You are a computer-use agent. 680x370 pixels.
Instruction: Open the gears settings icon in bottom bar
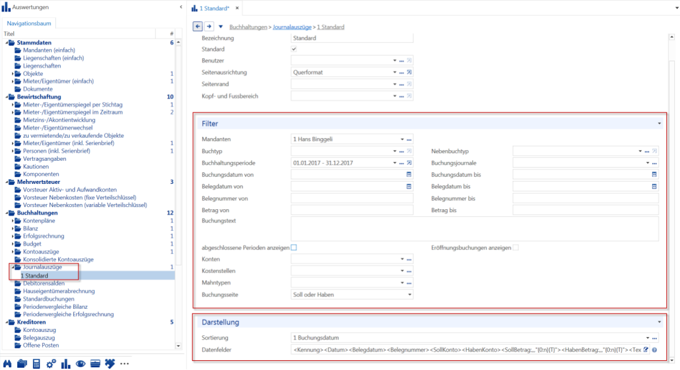[51, 364]
